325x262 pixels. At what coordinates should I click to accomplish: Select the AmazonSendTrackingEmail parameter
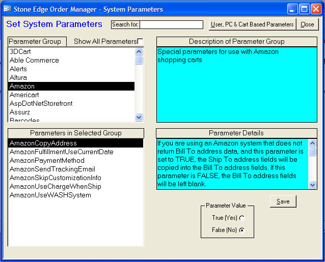tap(76, 169)
